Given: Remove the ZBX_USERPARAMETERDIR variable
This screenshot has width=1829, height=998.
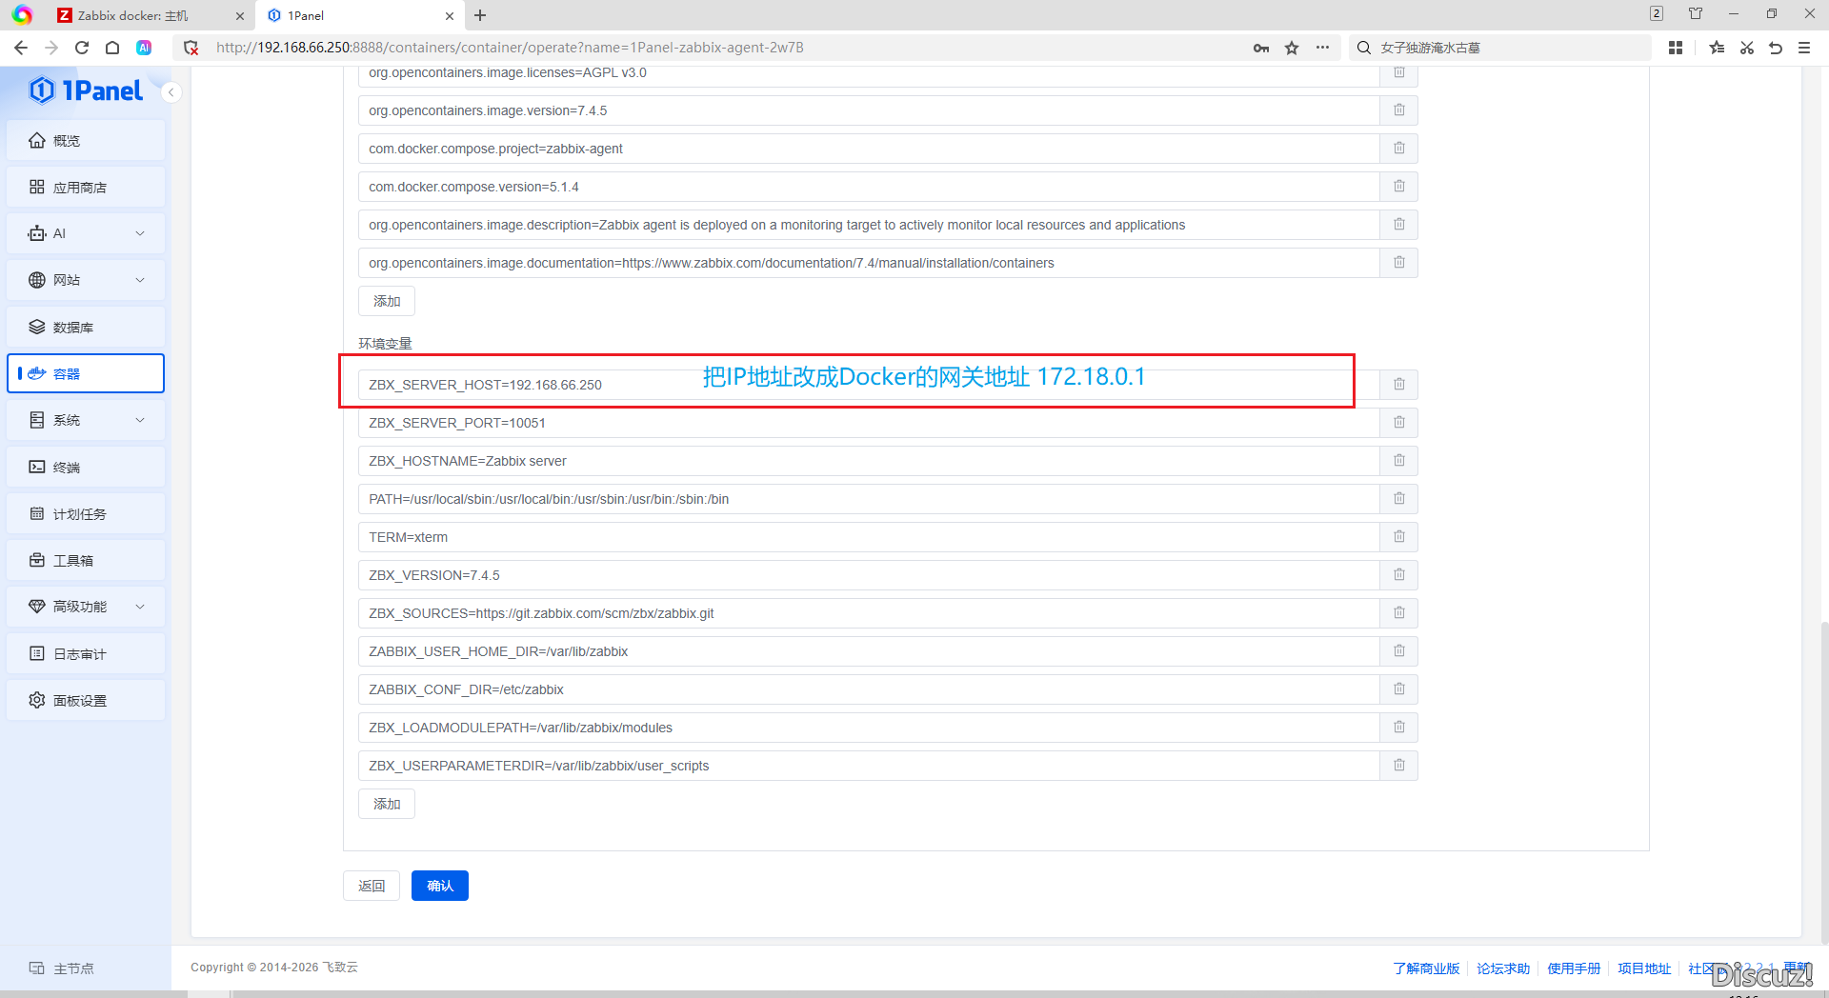Looking at the screenshot, I should click(x=1398, y=766).
